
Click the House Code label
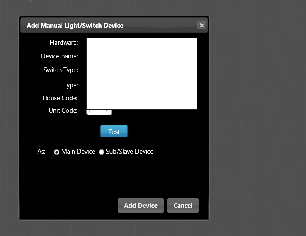tap(60, 98)
